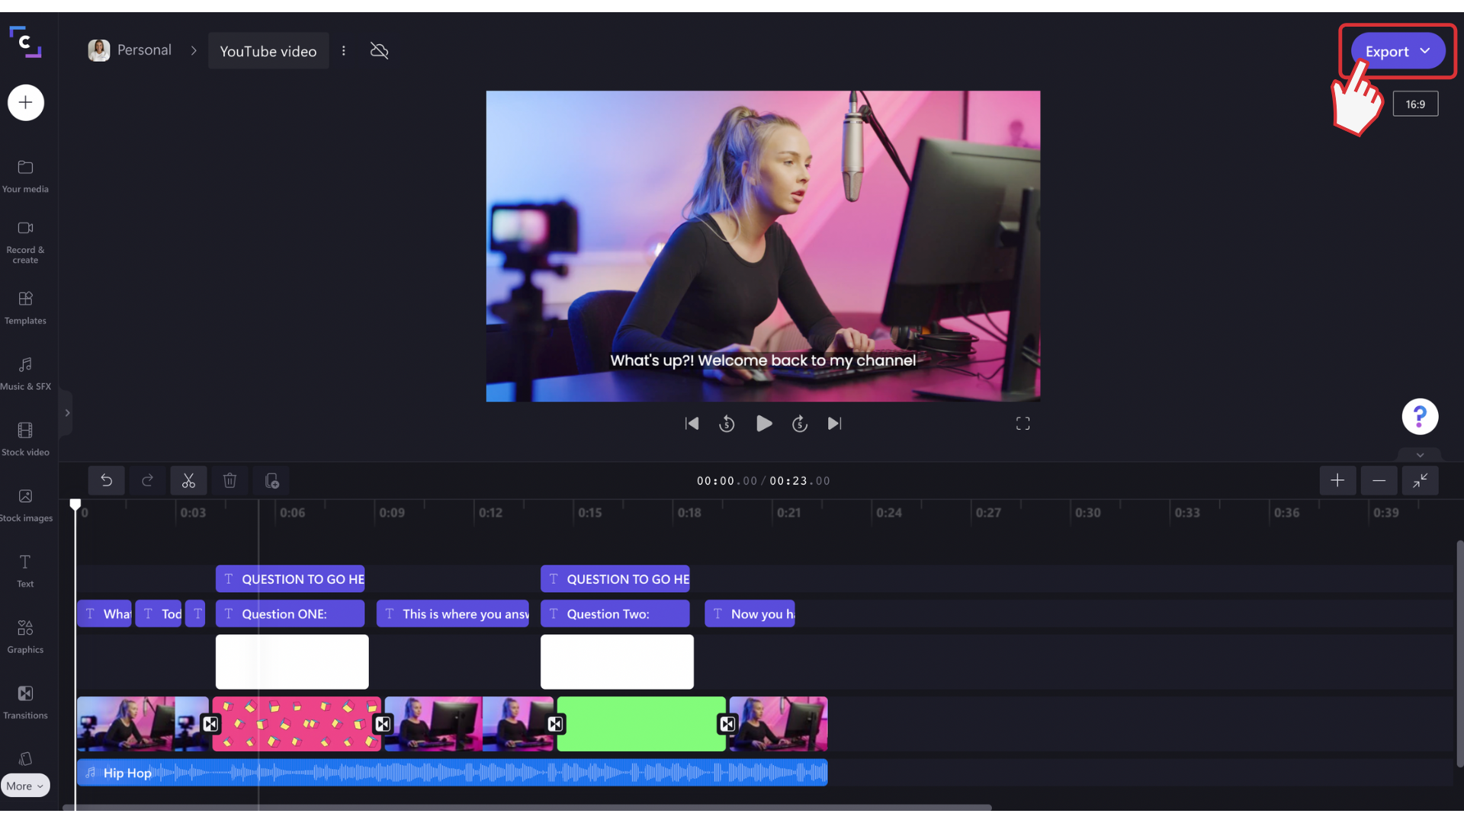Open the Export dropdown chevron
The height and width of the screenshot is (823, 1464).
[x=1424, y=51]
